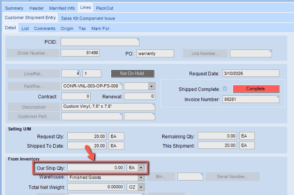Expand the Part revision dropdown

click(x=152, y=86)
